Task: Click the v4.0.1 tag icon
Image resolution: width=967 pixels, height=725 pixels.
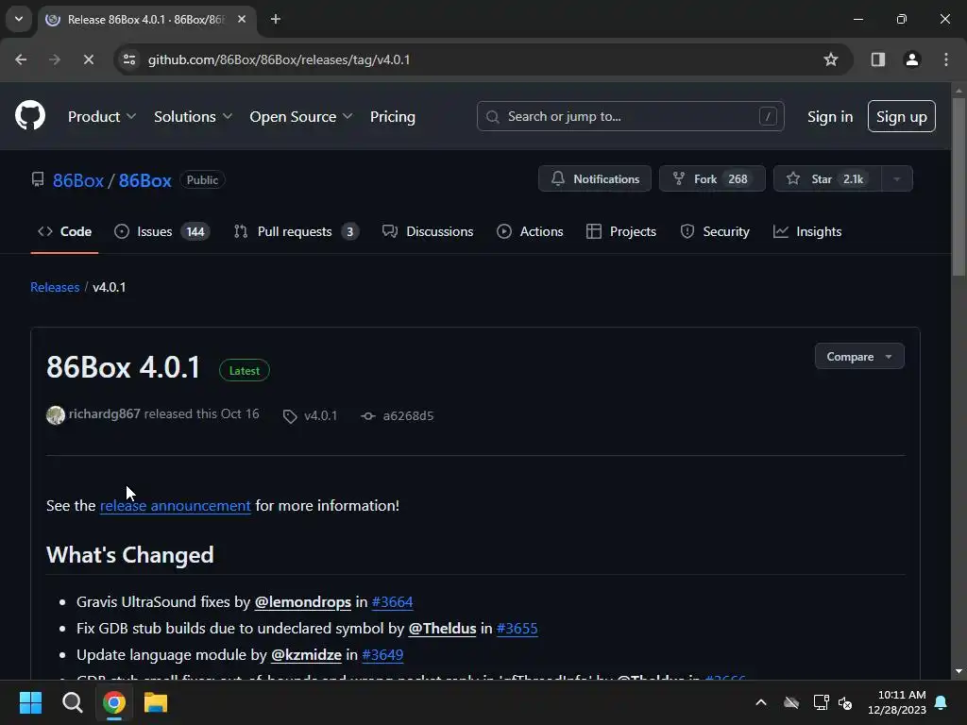Action: [x=290, y=416]
